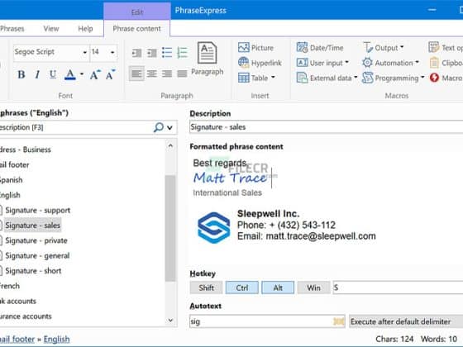The image size is (463, 347).
Task: Click the Sleepwell logo image
Action: (214, 227)
